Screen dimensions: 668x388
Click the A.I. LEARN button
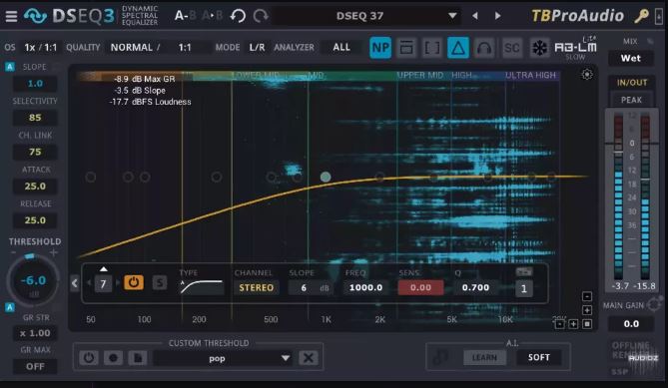(x=484, y=357)
